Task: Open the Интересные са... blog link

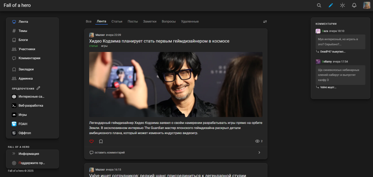Action: point(31,97)
